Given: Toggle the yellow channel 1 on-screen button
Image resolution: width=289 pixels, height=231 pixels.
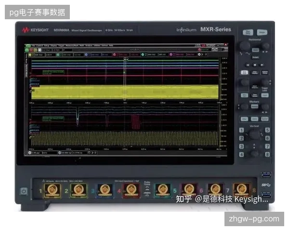Looking at the screenshot, I should click(x=30, y=55).
